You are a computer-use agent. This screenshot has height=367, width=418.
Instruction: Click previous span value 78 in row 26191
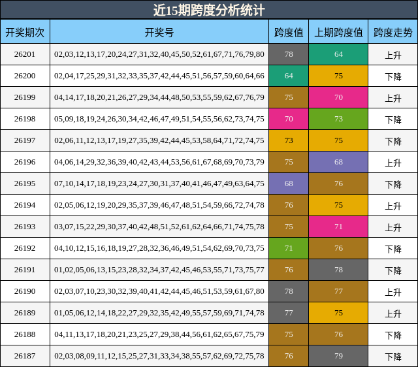coord(338,270)
